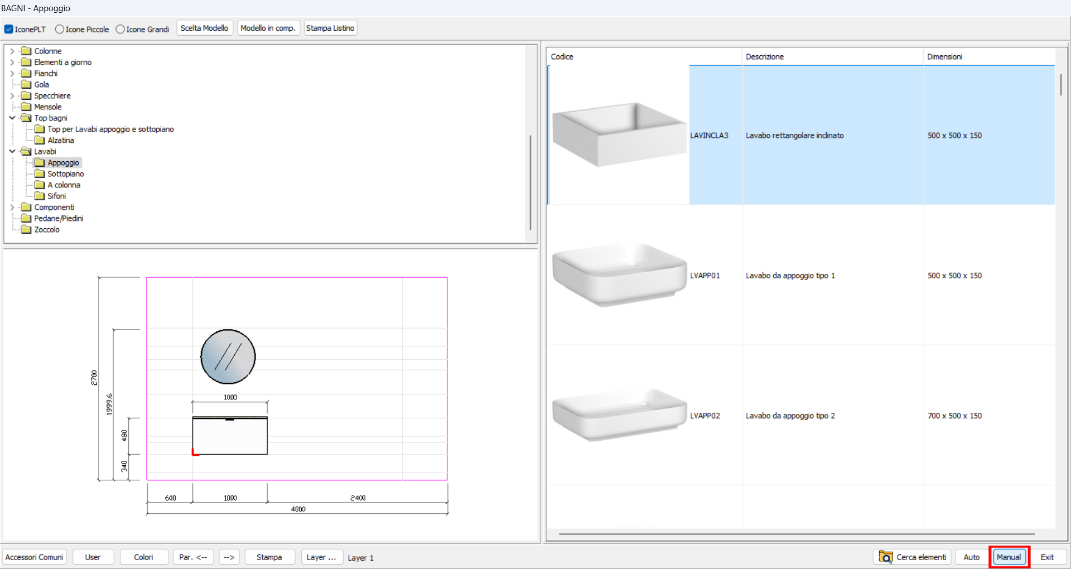The height and width of the screenshot is (569, 1071).
Task: Expand the Specchiere tree node
Action: (12, 95)
